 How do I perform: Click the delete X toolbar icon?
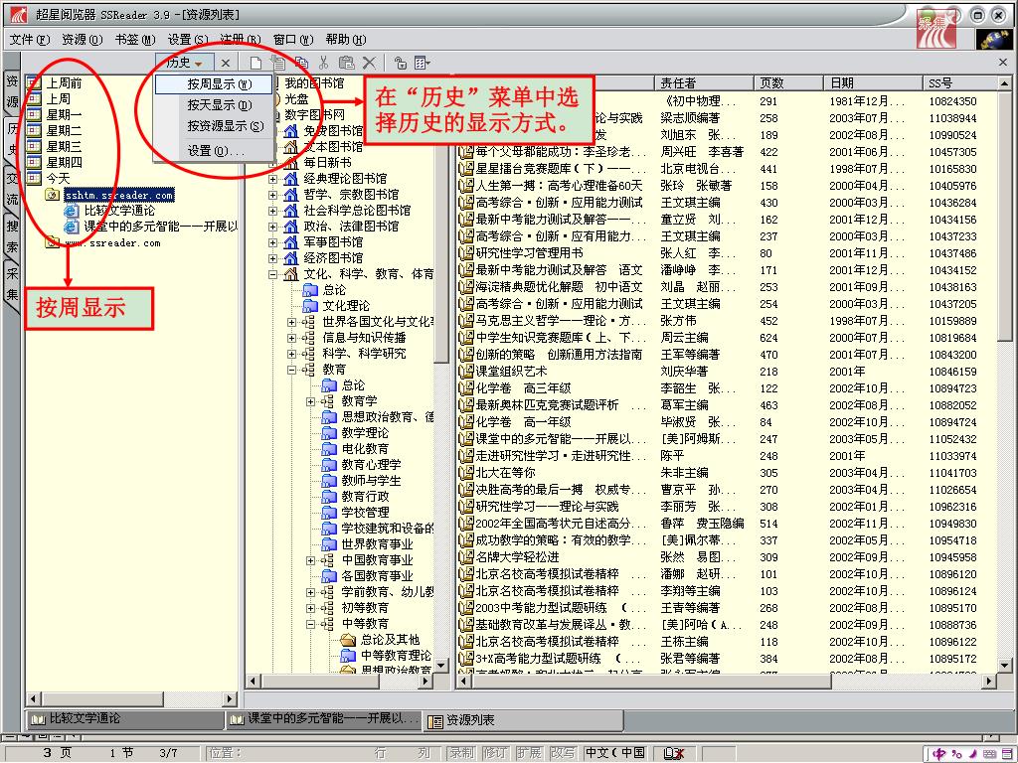[369, 63]
